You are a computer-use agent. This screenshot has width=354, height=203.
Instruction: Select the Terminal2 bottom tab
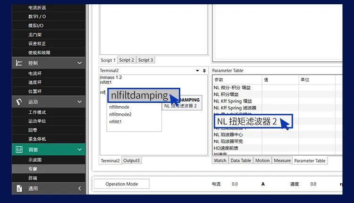point(110,161)
